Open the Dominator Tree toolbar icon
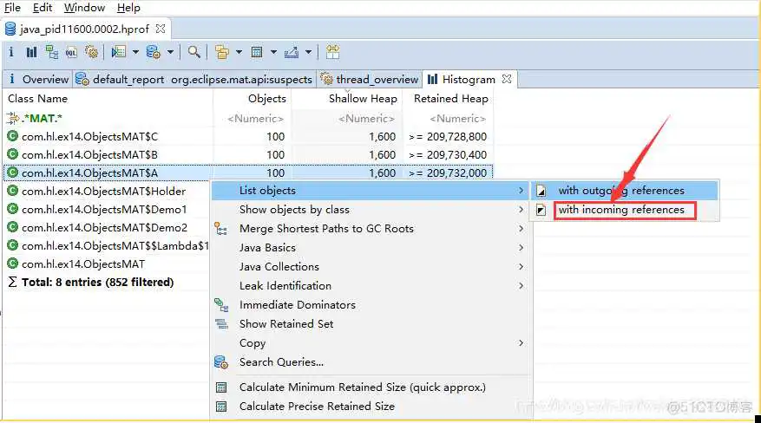This screenshot has height=423, width=761. tap(51, 52)
